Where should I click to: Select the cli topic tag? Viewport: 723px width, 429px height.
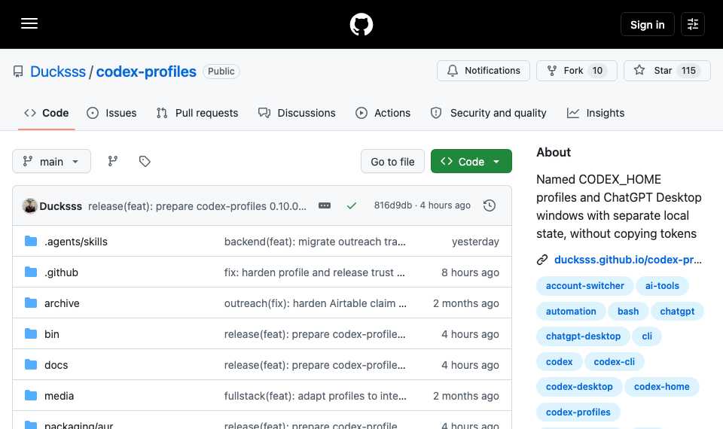647,336
